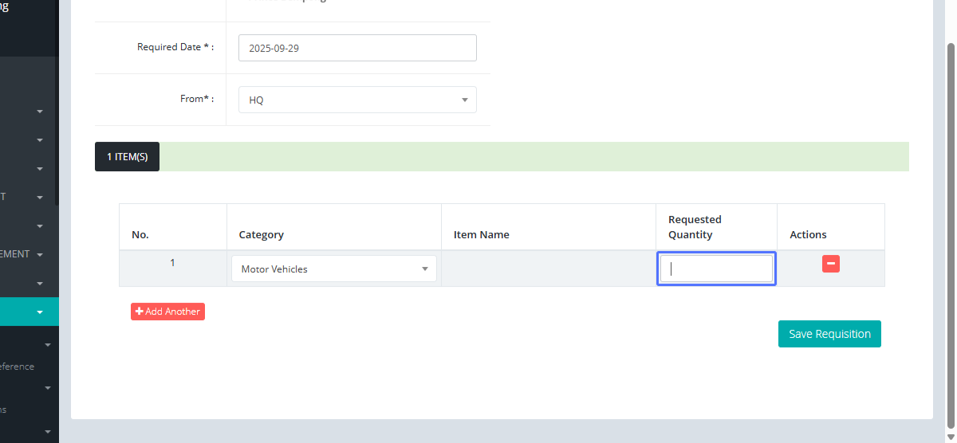The image size is (957, 443).
Task: Click the Requested Quantity column header
Action: tap(695, 227)
